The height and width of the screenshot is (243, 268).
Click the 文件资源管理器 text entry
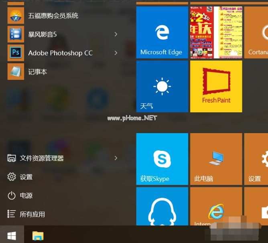(x=42, y=158)
